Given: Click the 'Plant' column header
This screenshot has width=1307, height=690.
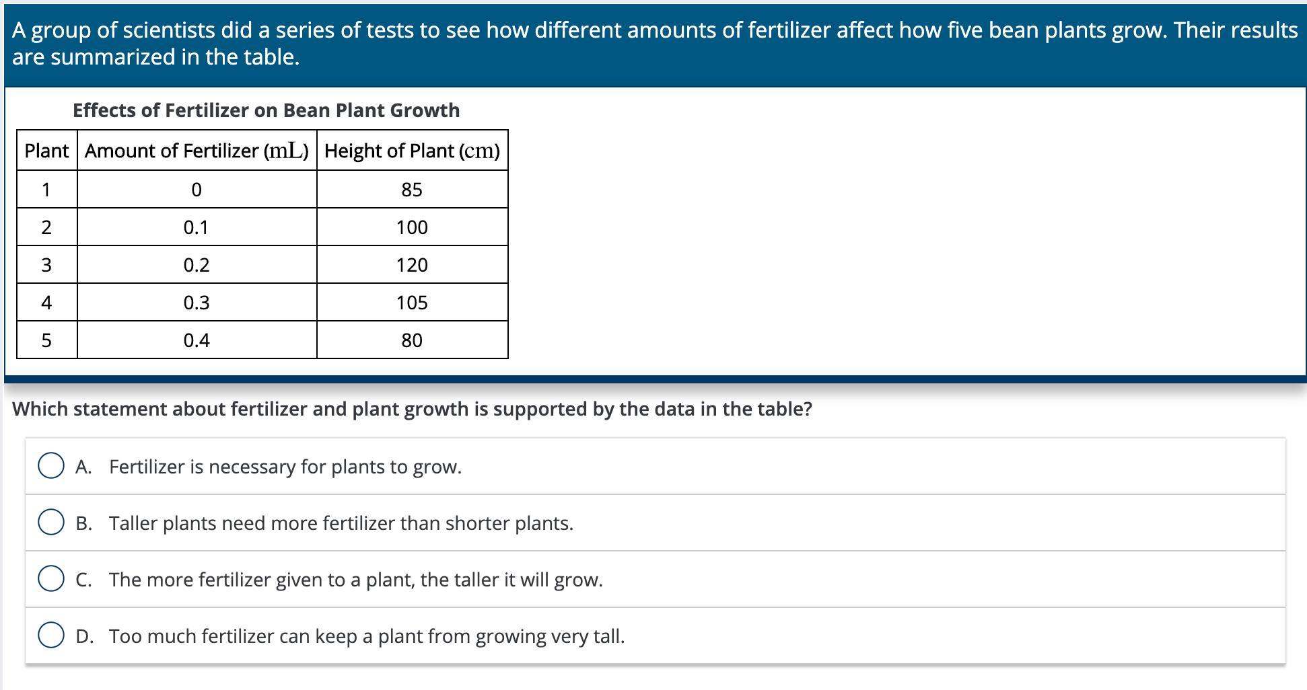Looking at the screenshot, I should click(x=46, y=151).
